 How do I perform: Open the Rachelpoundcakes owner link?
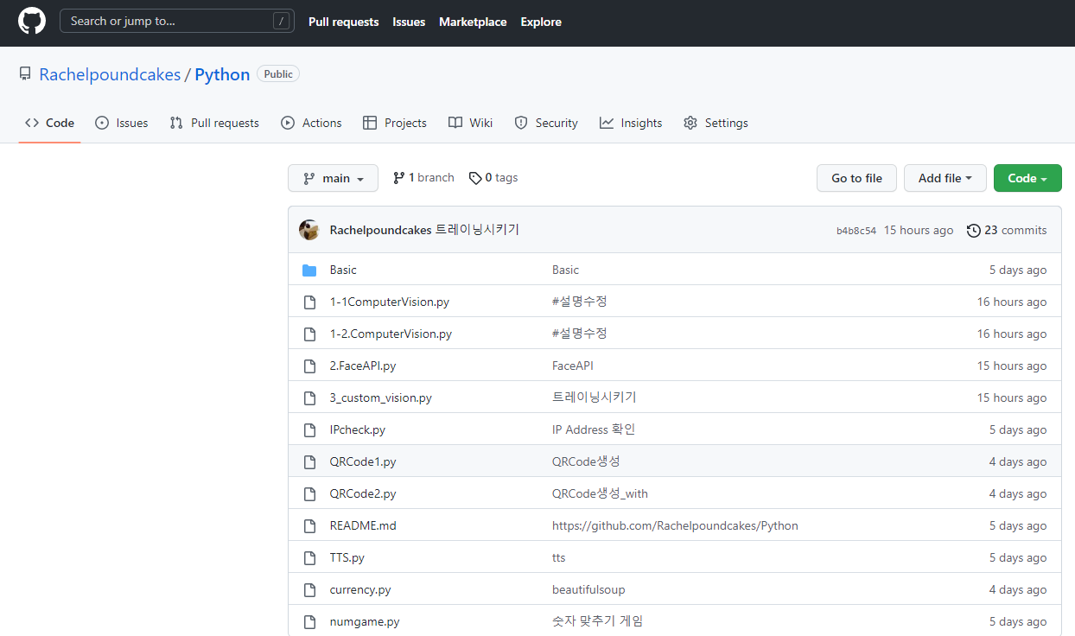tap(110, 74)
